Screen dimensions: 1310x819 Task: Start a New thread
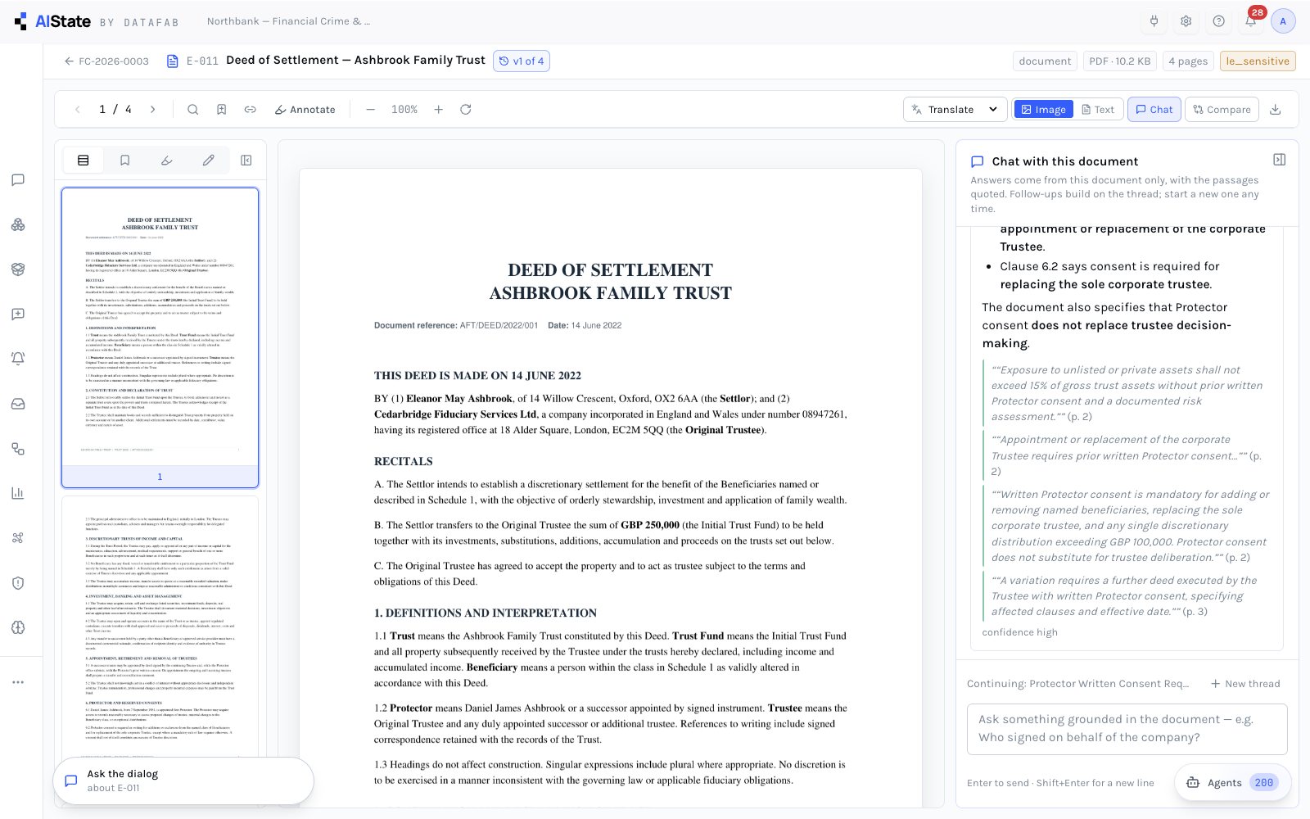1245,683
